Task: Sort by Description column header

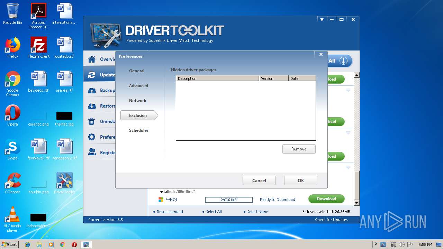Action: (217, 79)
